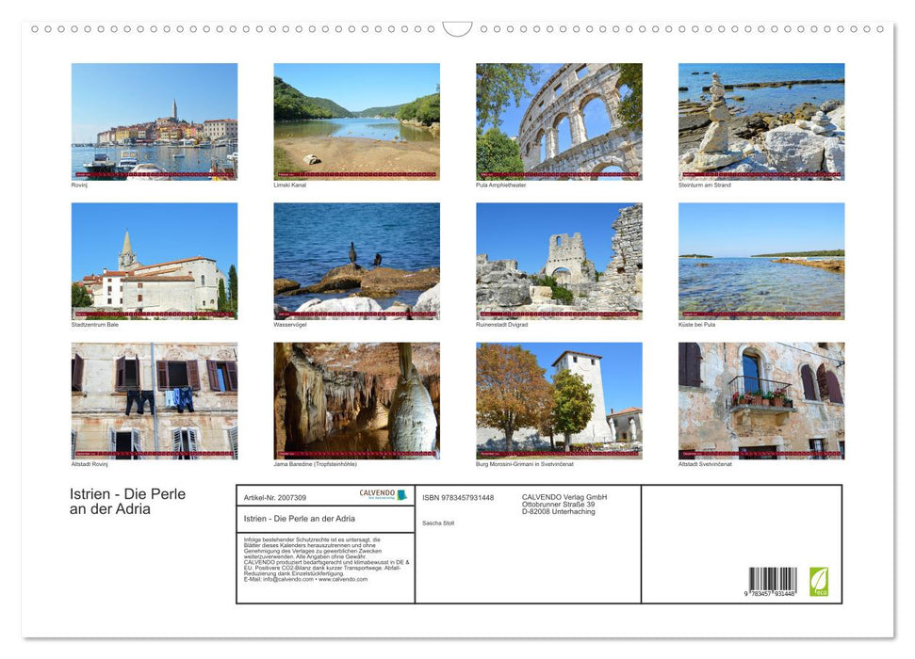The image size is (915, 659).
Task: Click the ISBN 9783457931448 text
Action: pyautogui.click(x=458, y=497)
